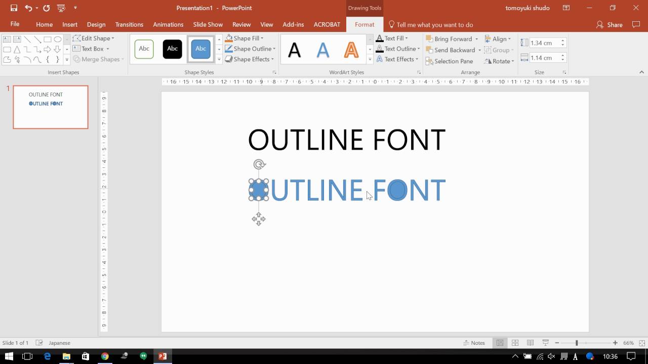The width and height of the screenshot is (648, 364).
Task: Select the horizontal Text Box shape icon
Action: (x=7, y=39)
